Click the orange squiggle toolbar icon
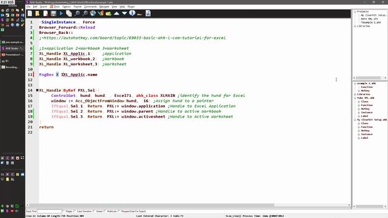The height and width of the screenshot is (218, 388). (140, 15)
